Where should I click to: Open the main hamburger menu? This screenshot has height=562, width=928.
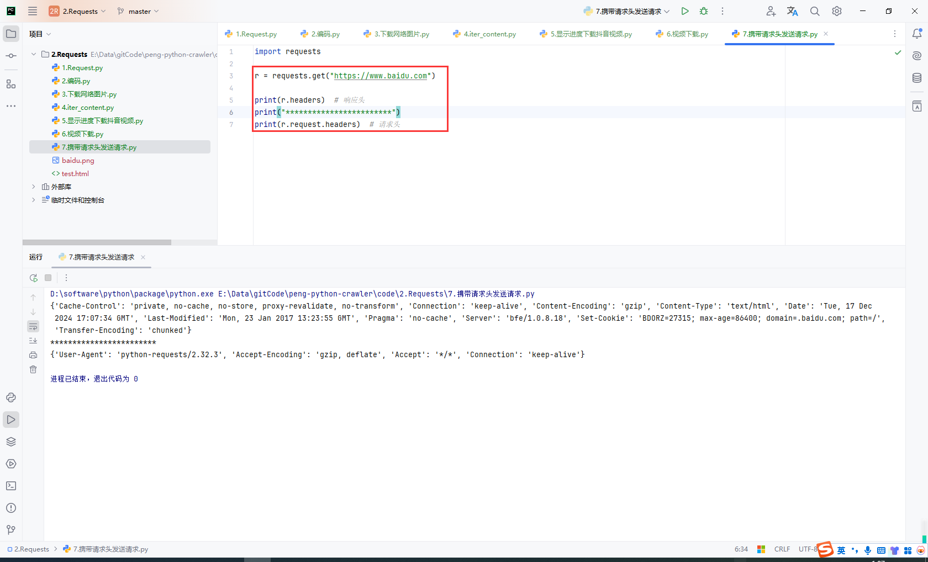(33, 11)
